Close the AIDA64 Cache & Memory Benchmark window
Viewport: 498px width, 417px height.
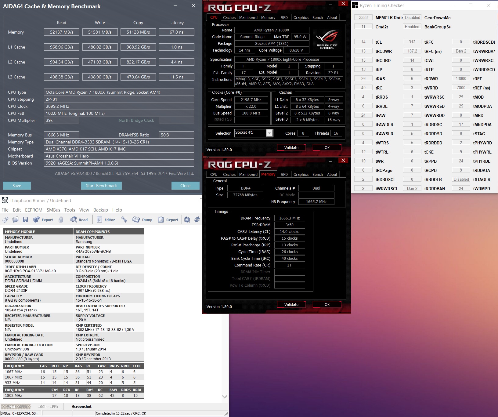(x=193, y=5)
